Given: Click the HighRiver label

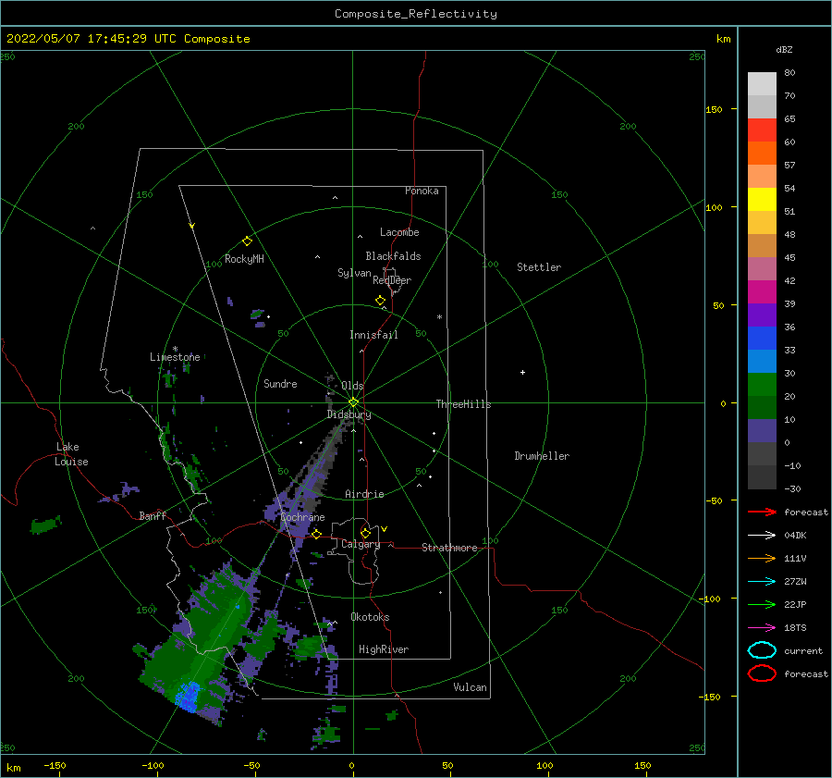Looking at the screenshot, I should point(384,649).
